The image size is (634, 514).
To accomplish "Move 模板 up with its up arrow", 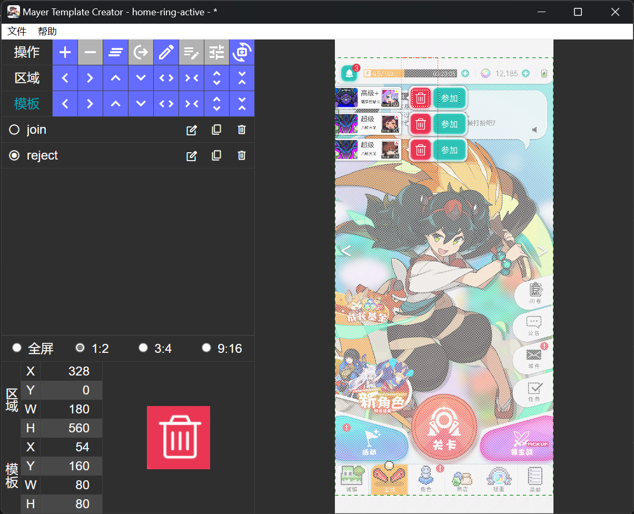I will (x=116, y=104).
